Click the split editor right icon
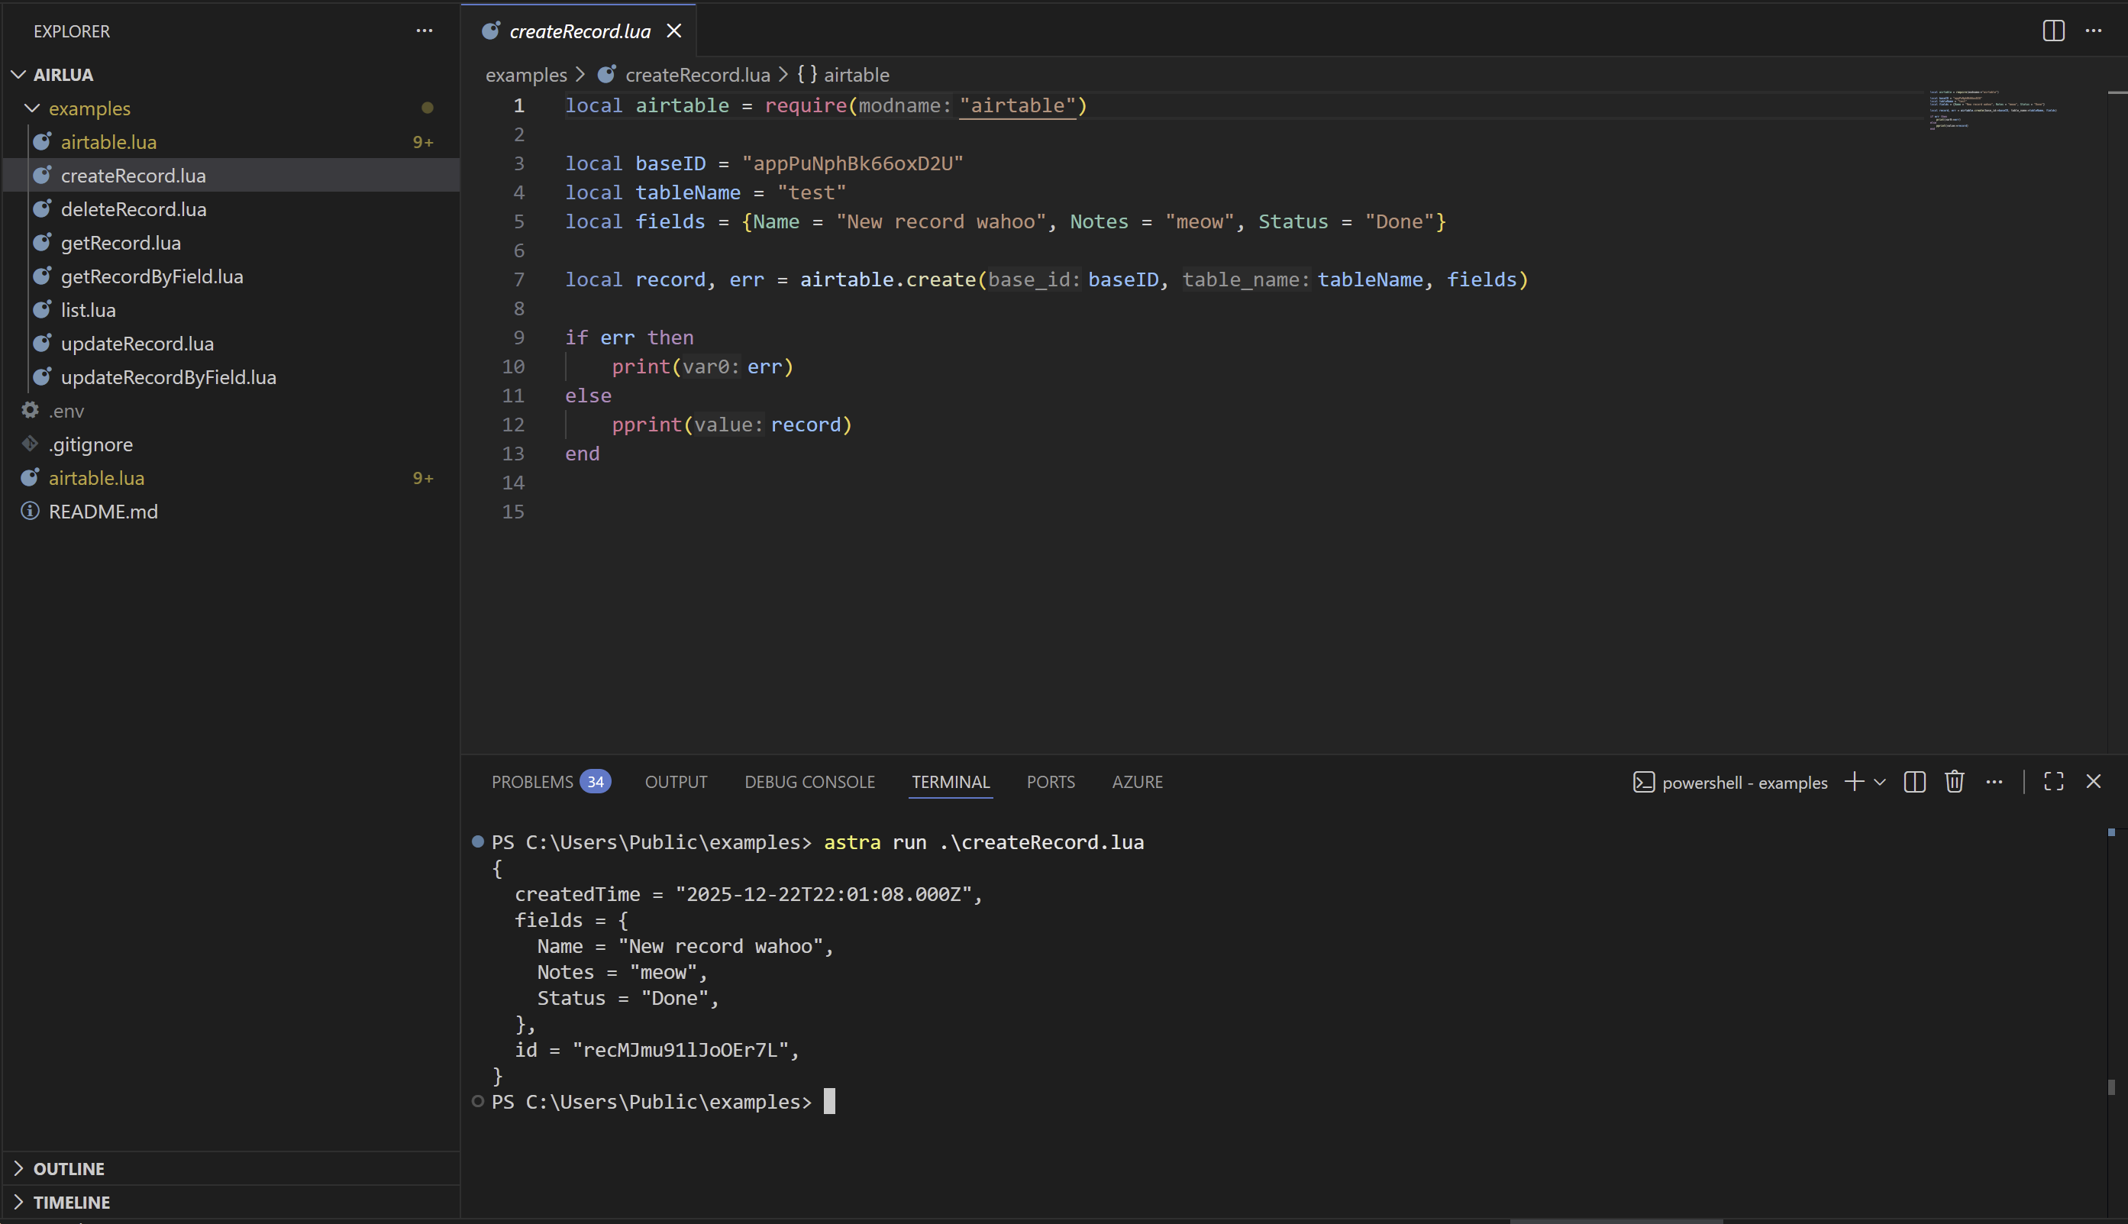The width and height of the screenshot is (2128, 1224). coord(2052,31)
